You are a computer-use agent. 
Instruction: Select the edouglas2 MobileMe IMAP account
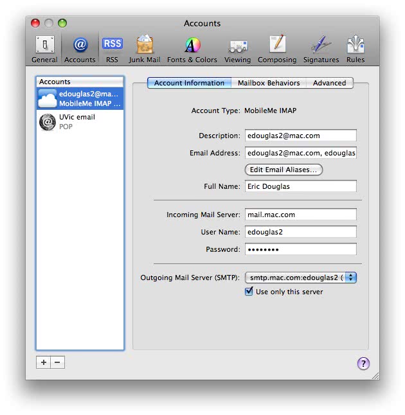80,98
